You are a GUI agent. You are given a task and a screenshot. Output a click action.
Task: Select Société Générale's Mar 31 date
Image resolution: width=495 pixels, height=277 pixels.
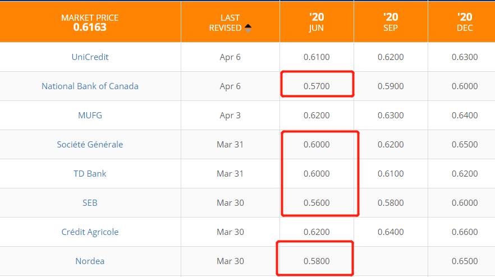(230, 145)
